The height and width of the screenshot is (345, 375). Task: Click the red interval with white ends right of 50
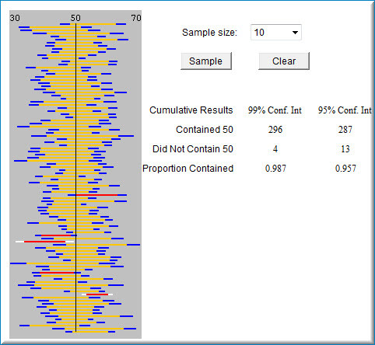tap(97, 294)
